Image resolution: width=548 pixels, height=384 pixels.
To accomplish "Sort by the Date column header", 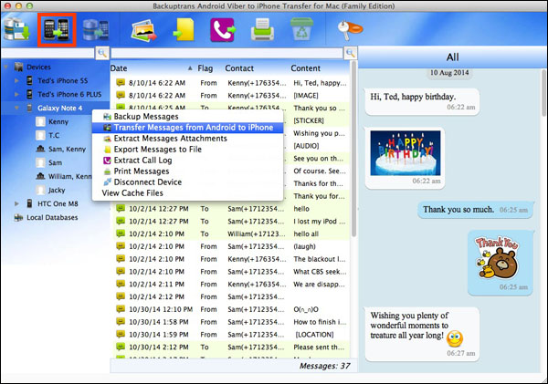I will point(153,68).
